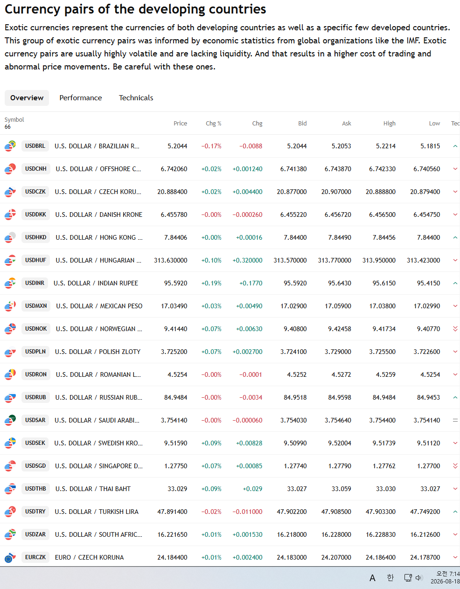Screen dimensions: 460x589
Task: Sort by the High column header
Action: [389, 124]
